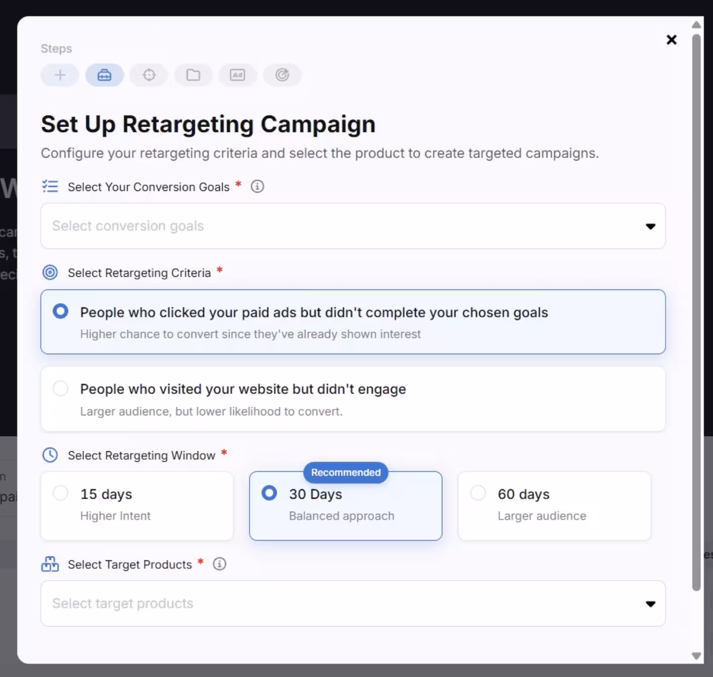Click the scrollbar down arrow
Image resolution: width=713 pixels, height=677 pixels.
click(x=696, y=656)
